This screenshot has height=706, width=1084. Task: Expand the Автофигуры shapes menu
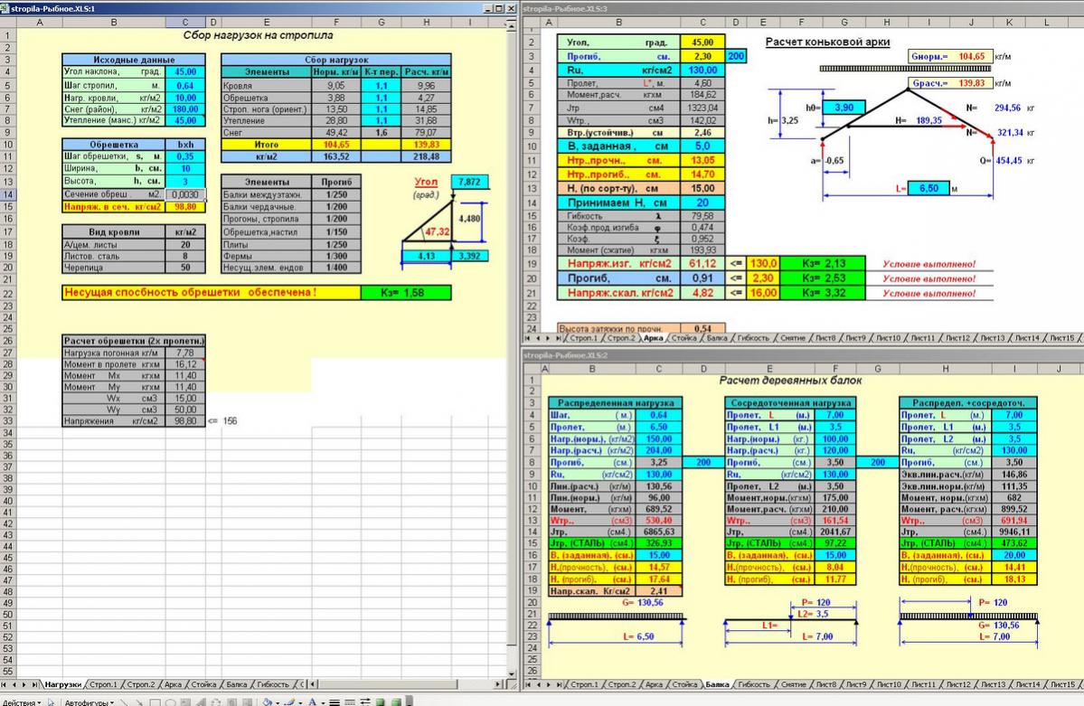[x=88, y=702]
